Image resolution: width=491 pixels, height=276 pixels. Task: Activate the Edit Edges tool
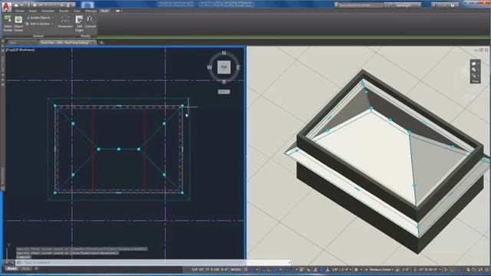coord(79,23)
